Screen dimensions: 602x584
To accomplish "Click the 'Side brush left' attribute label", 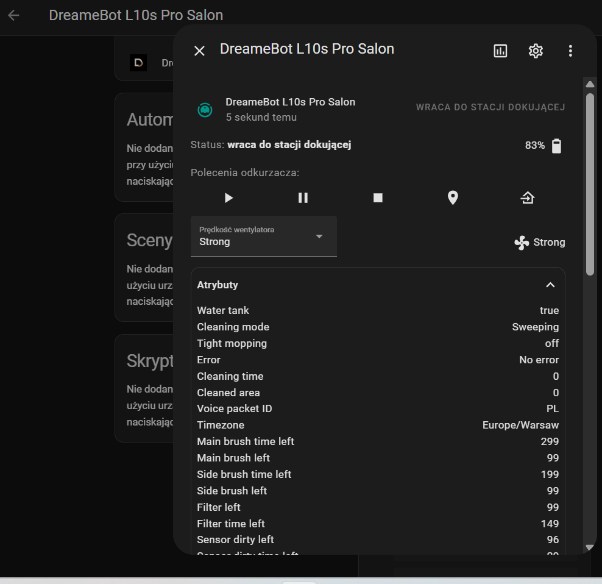I will click(x=232, y=491).
